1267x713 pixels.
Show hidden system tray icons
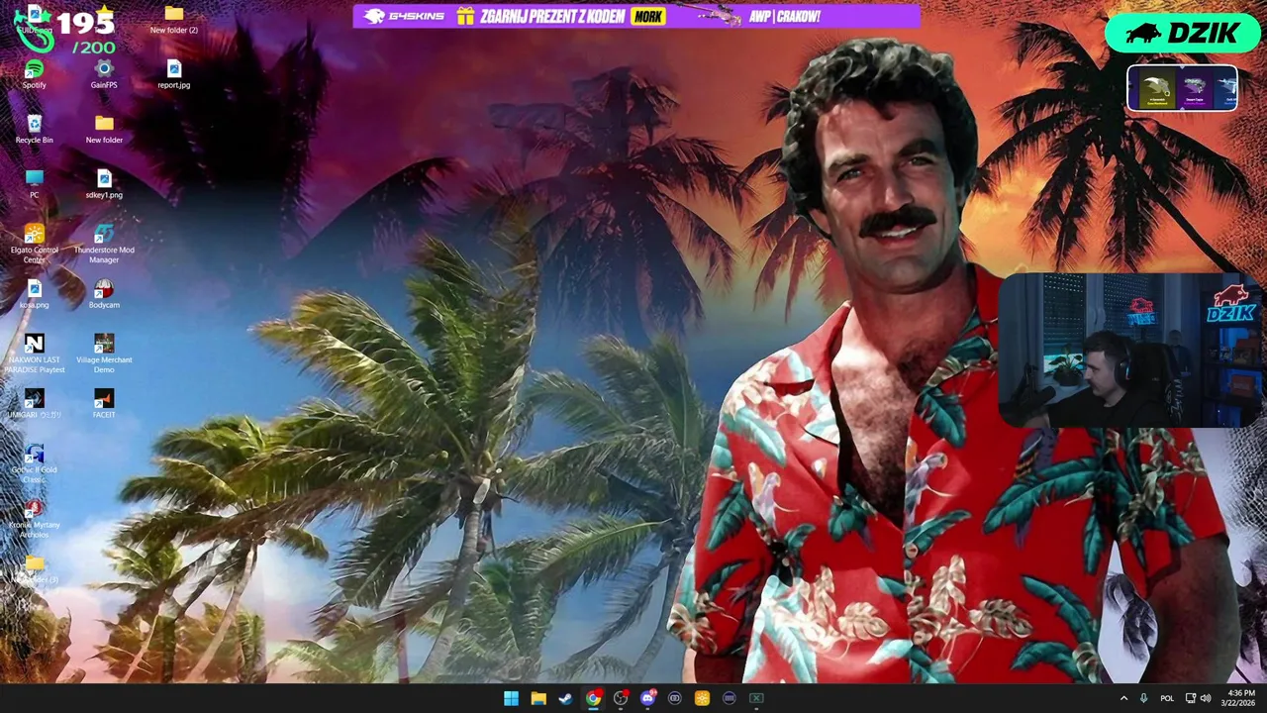(1123, 698)
